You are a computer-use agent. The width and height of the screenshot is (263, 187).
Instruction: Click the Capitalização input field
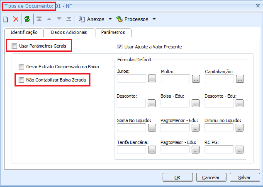click(219, 79)
